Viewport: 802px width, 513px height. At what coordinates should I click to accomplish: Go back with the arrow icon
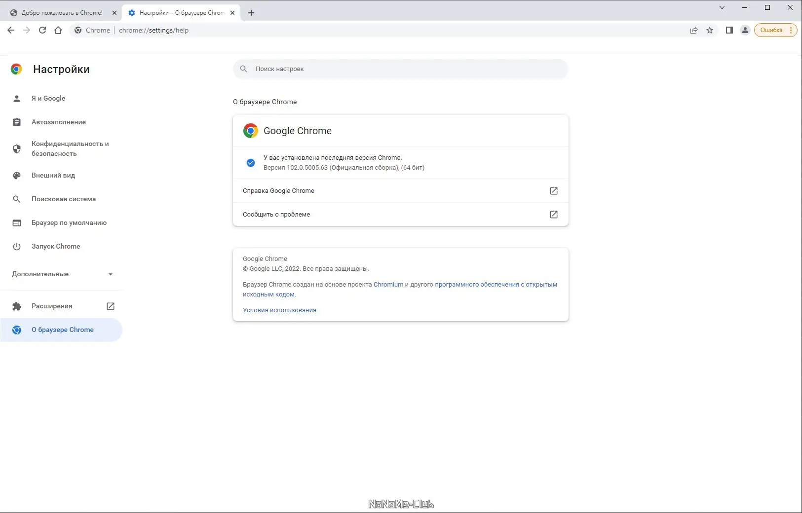(11, 30)
